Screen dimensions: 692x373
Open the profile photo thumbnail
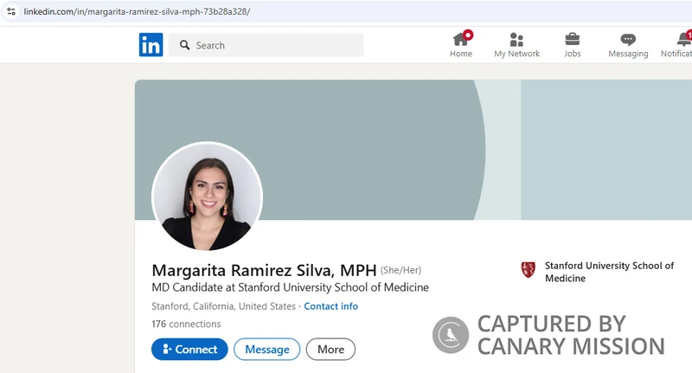207,196
